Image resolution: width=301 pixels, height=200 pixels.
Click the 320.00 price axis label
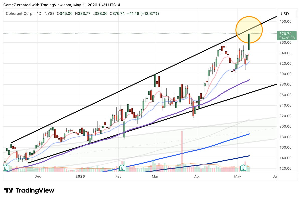(x=285, y=64)
